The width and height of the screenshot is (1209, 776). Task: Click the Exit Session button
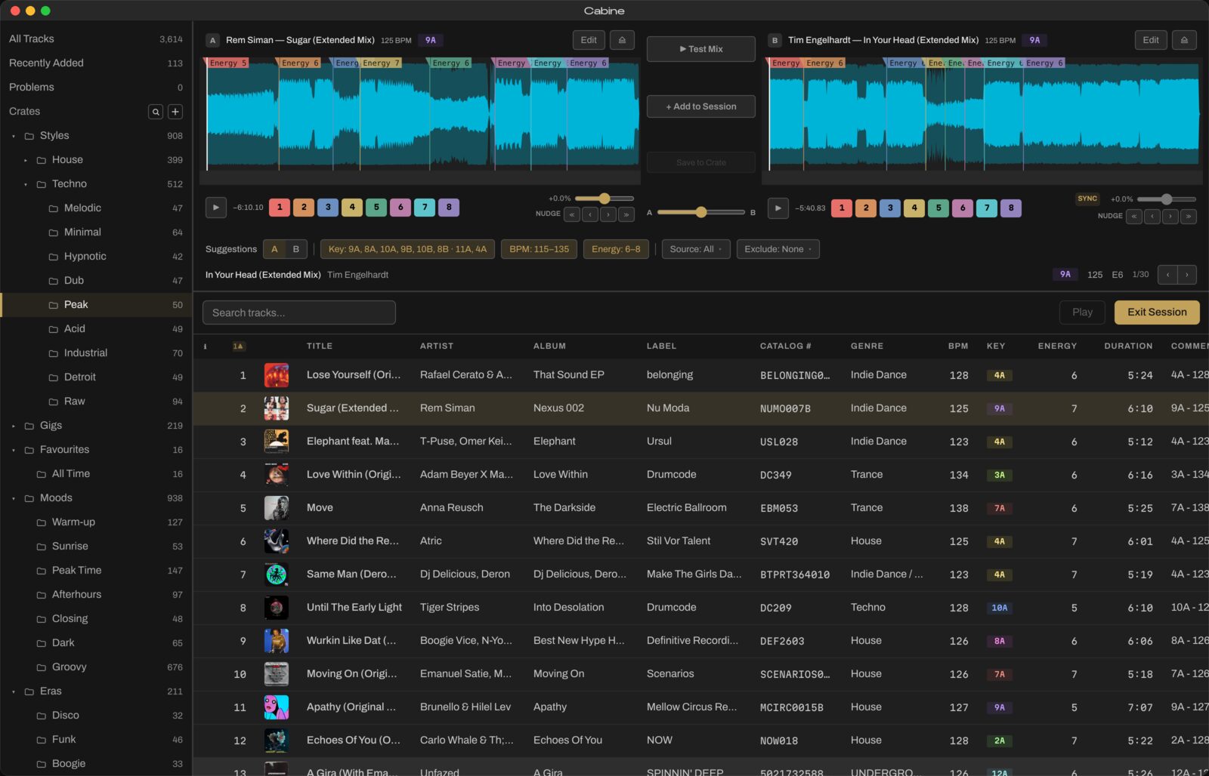click(1157, 313)
